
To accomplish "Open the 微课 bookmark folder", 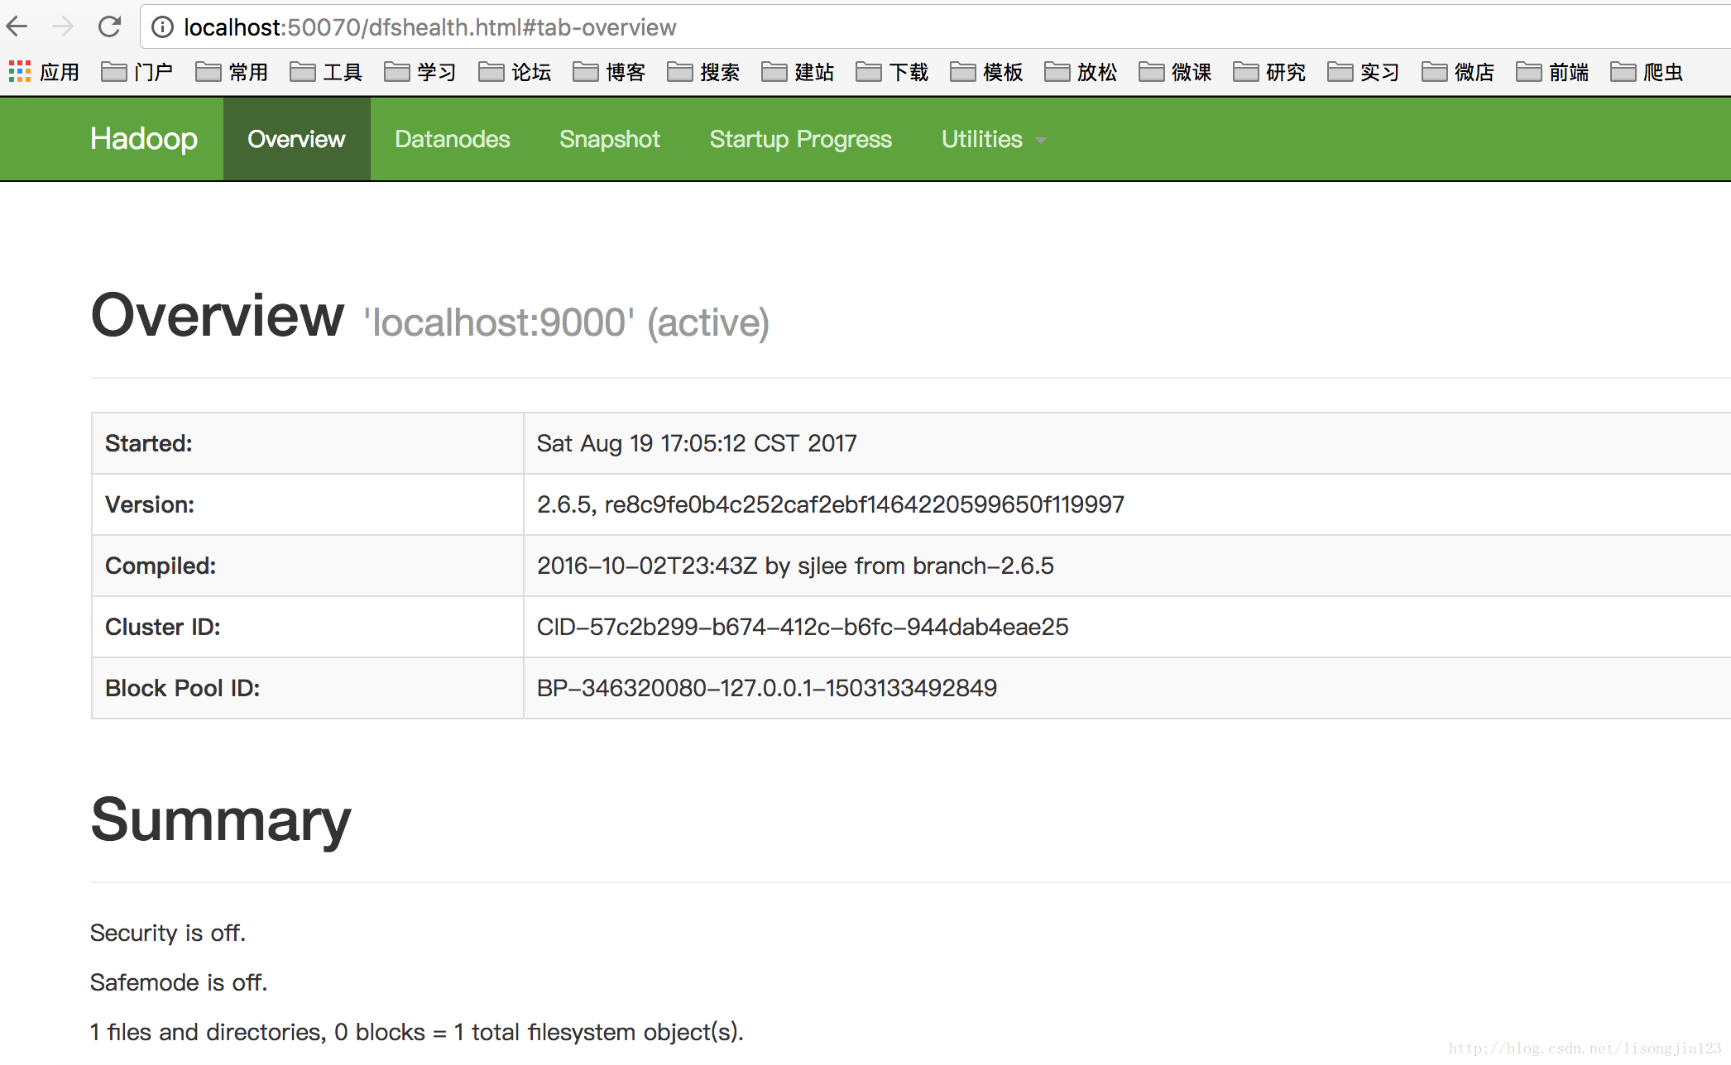I will pyautogui.click(x=1175, y=72).
